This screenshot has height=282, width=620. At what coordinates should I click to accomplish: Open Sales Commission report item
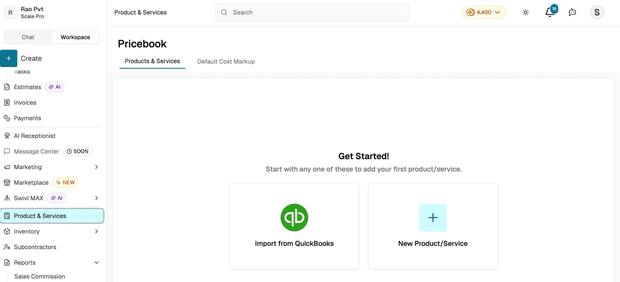tap(39, 277)
